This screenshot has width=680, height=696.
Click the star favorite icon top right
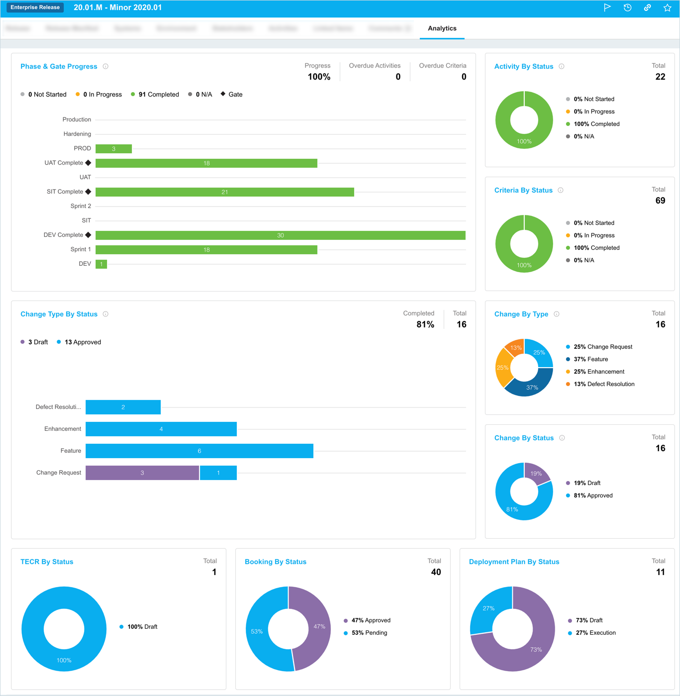pyautogui.click(x=667, y=7)
